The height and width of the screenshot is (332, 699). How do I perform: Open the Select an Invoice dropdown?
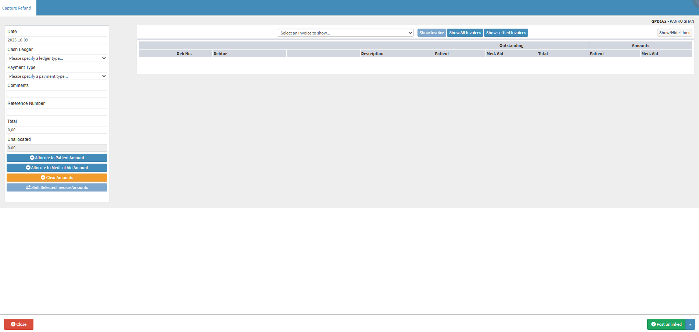coord(346,33)
